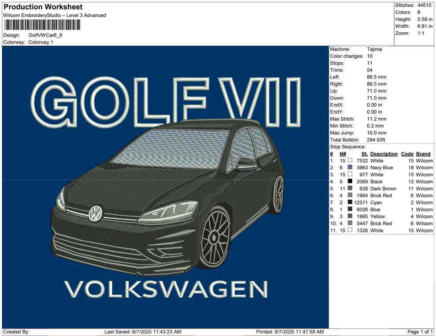Click the Black swatch in stop 4
436x336 pixels.
[350, 181]
